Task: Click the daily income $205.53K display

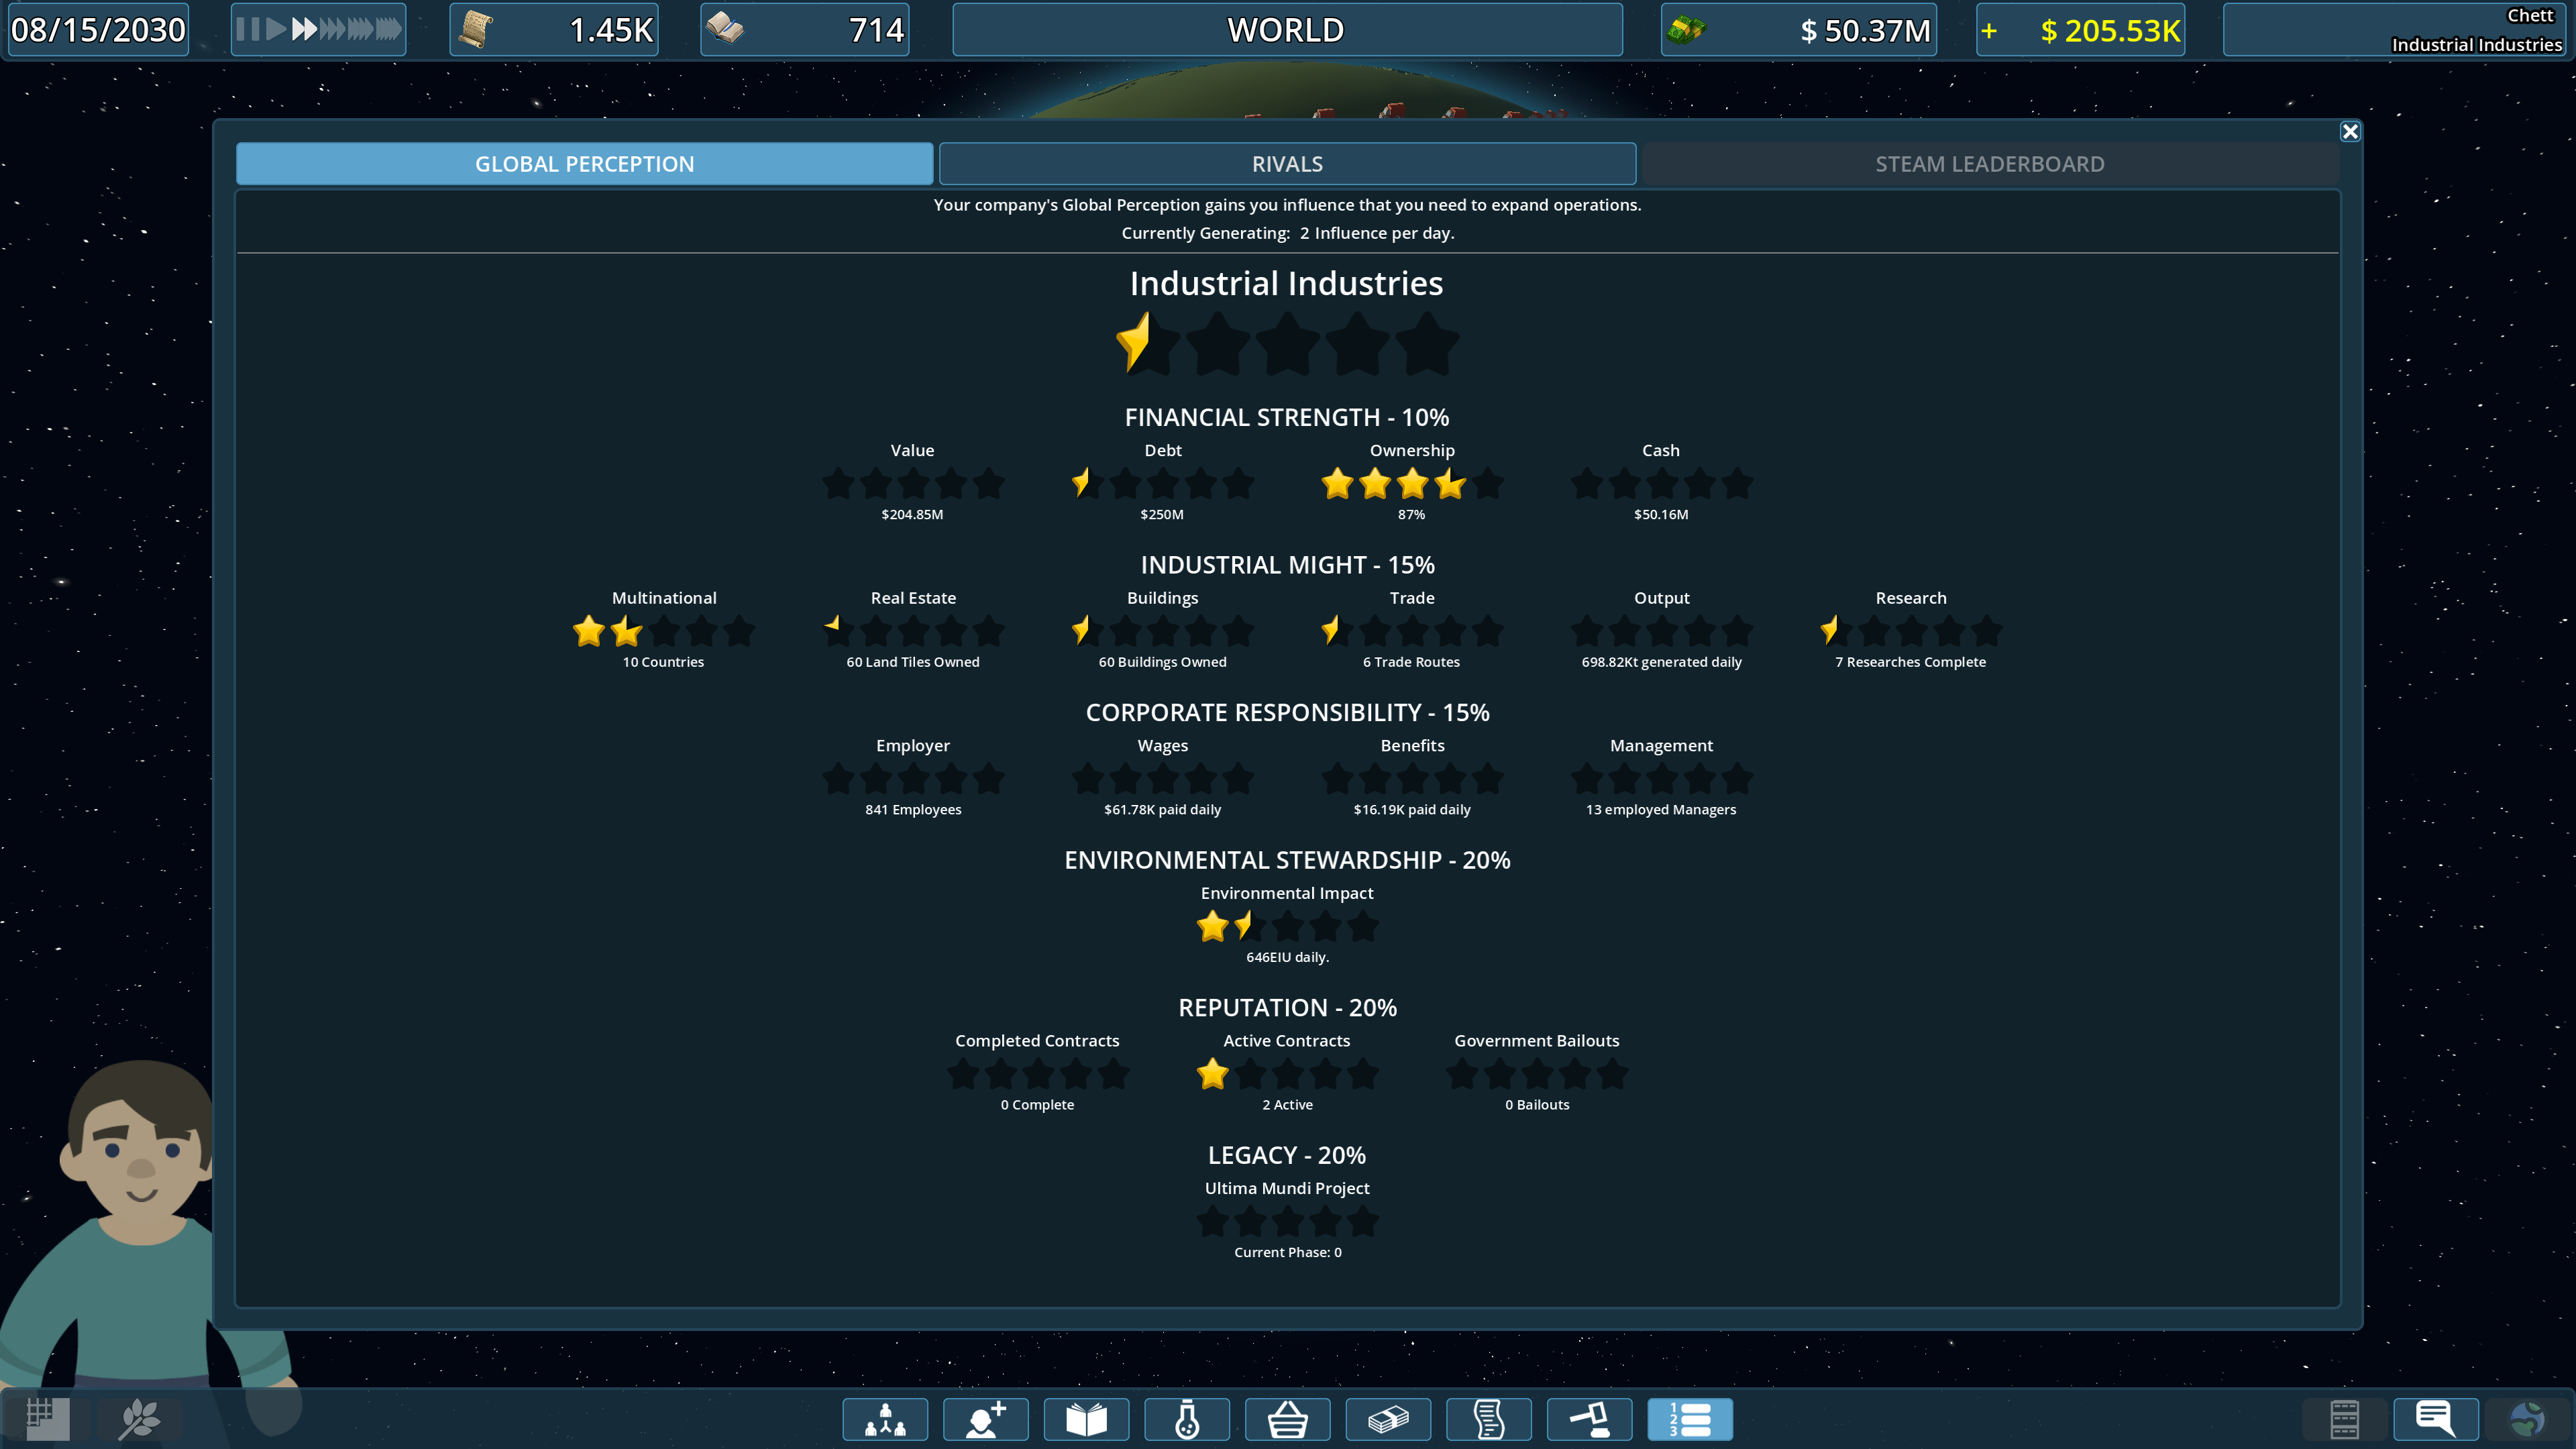Action: pos(2080,30)
